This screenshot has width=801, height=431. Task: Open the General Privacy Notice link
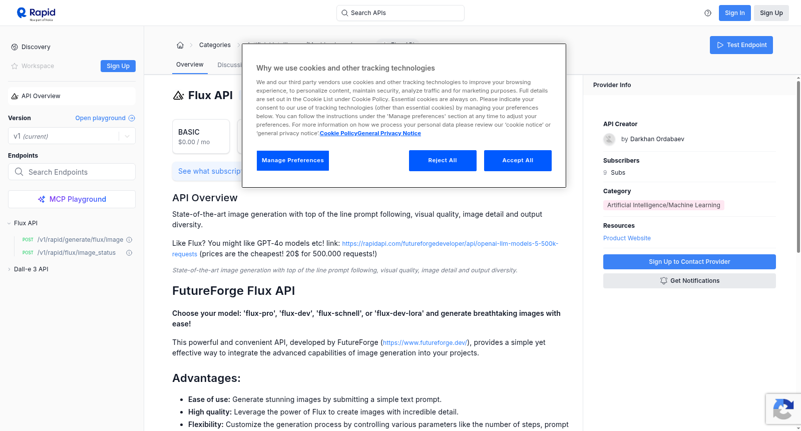(x=389, y=133)
